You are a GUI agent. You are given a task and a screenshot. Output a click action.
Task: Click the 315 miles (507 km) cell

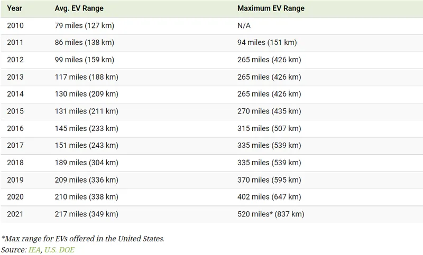(269, 128)
